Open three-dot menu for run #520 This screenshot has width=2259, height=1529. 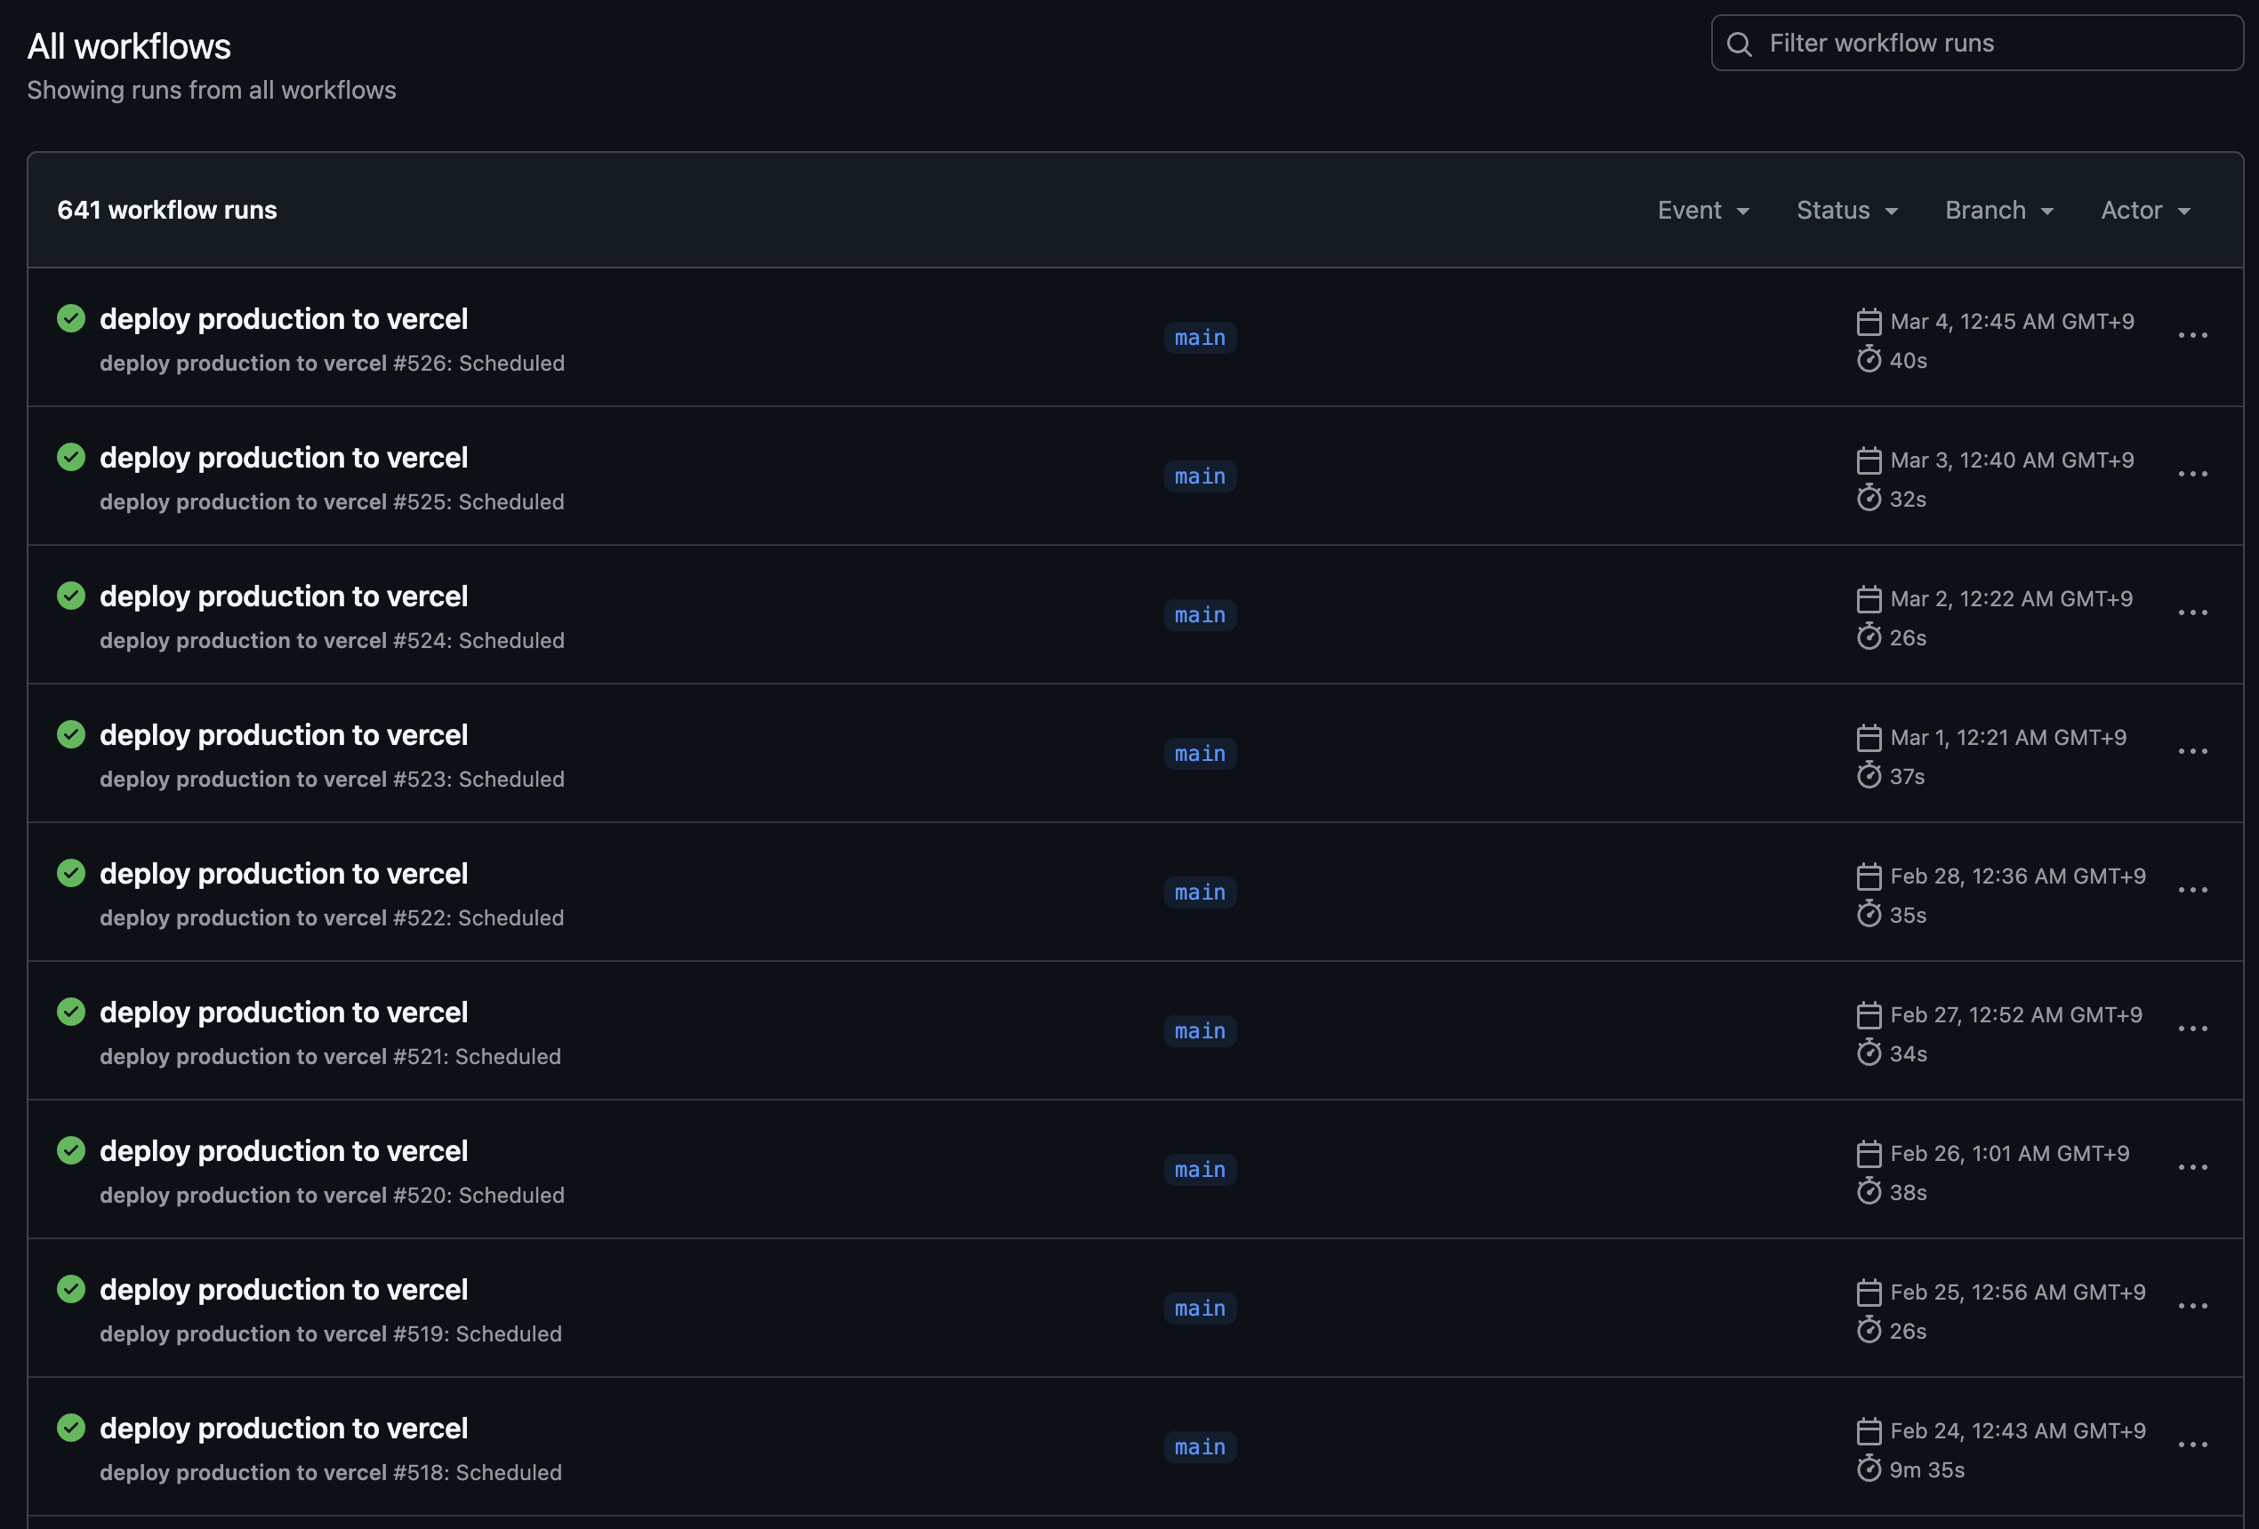pos(2192,1167)
